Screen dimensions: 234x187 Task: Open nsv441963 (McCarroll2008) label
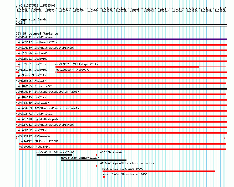(x=38, y=141)
